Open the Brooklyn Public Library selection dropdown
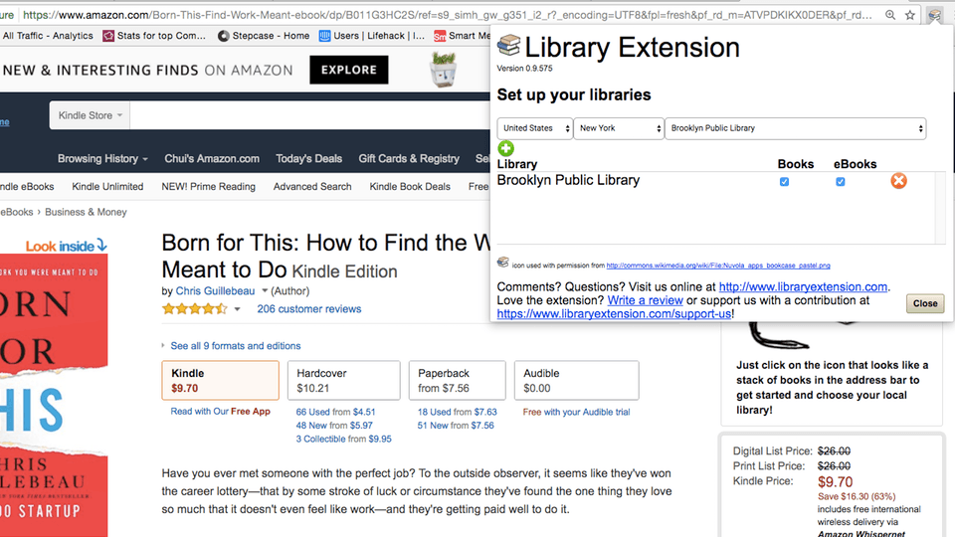This screenshot has width=955, height=537. click(796, 128)
